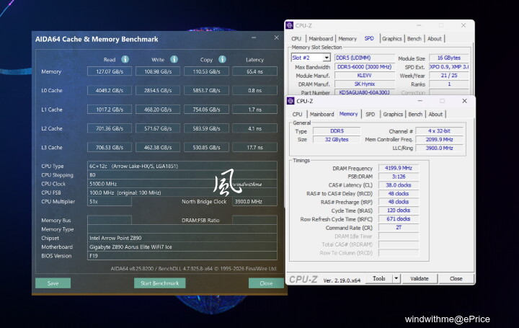Click the CAS# Latency value 38.0 clocks
This screenshot has width=519, height=328.
click(x=399, y=185)
